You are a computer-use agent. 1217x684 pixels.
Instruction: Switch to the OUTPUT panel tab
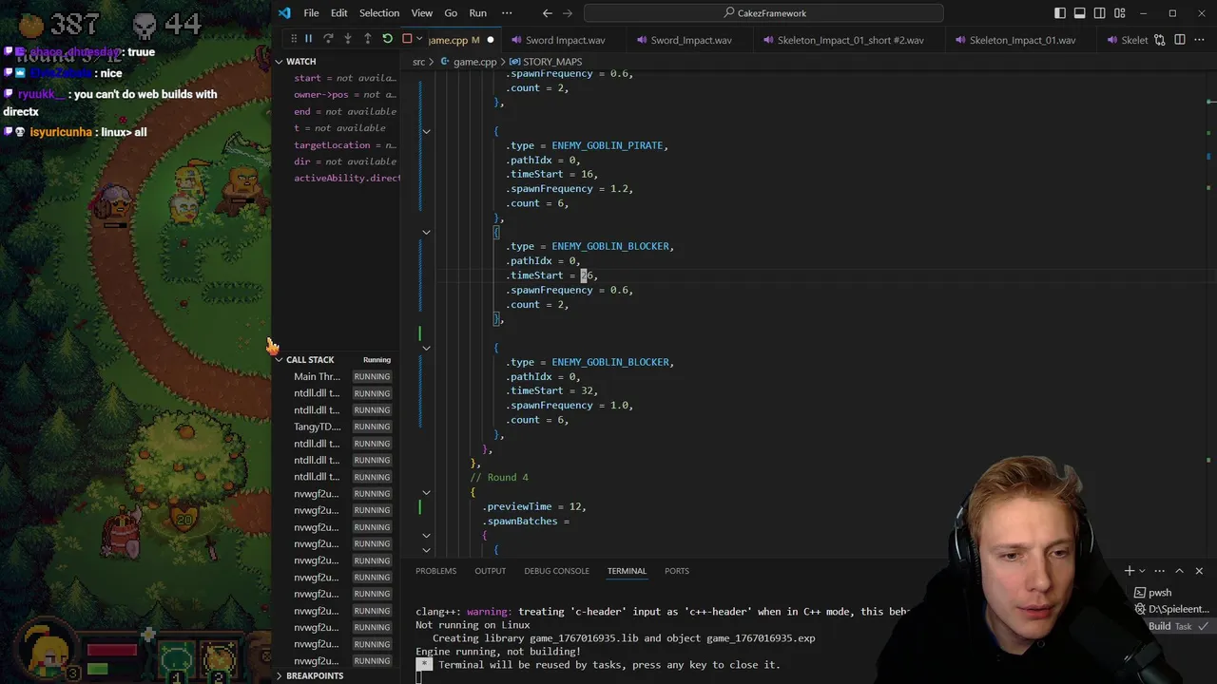tap(490, 571)
